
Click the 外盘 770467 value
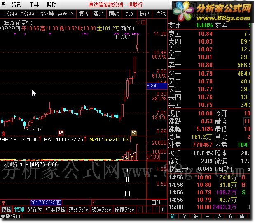pos(203,145)
